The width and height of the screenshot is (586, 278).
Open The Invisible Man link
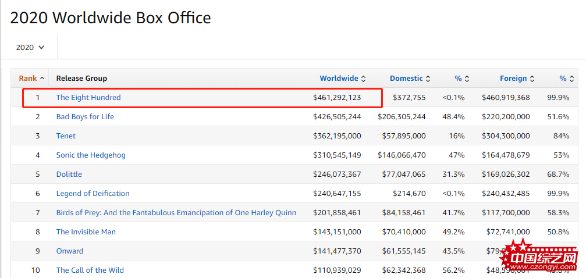click(86, 231)
